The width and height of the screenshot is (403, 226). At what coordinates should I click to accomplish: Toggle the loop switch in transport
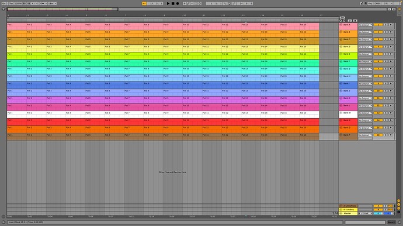(x=230, y=3)
